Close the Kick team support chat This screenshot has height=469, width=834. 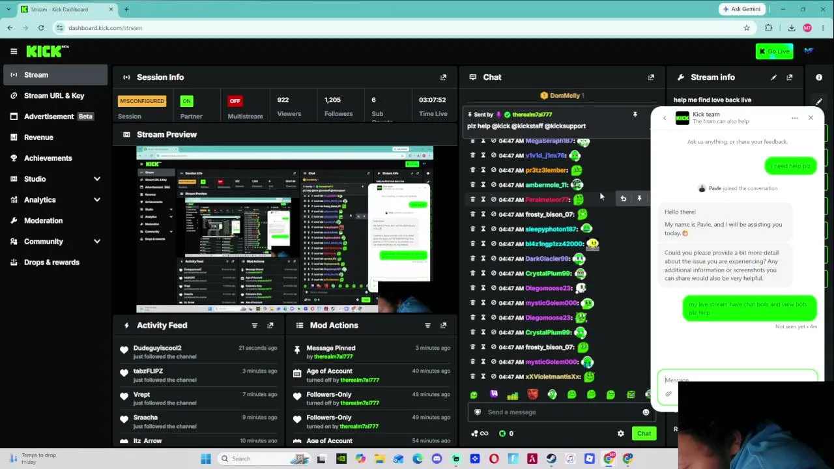point(811,118)
